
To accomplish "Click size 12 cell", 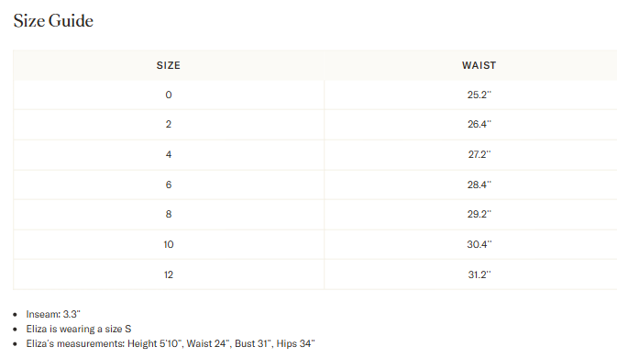I will coord(169,274).
